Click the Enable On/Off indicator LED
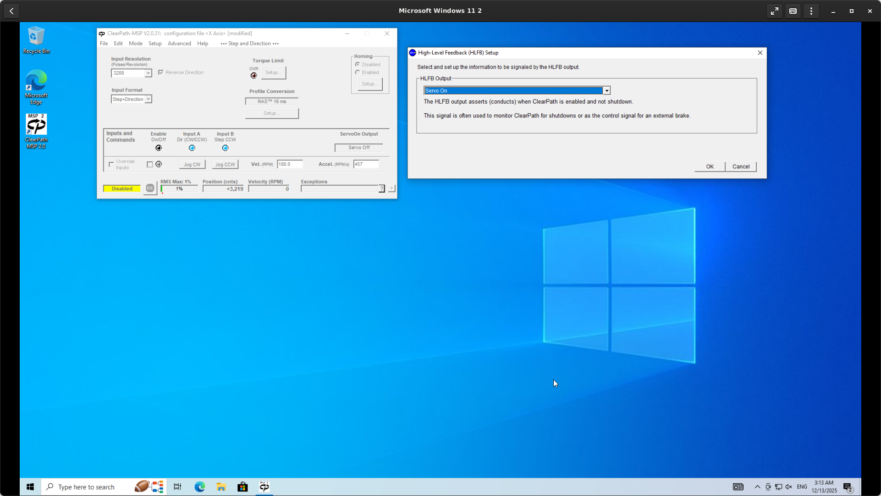 (x=159, y=148)
